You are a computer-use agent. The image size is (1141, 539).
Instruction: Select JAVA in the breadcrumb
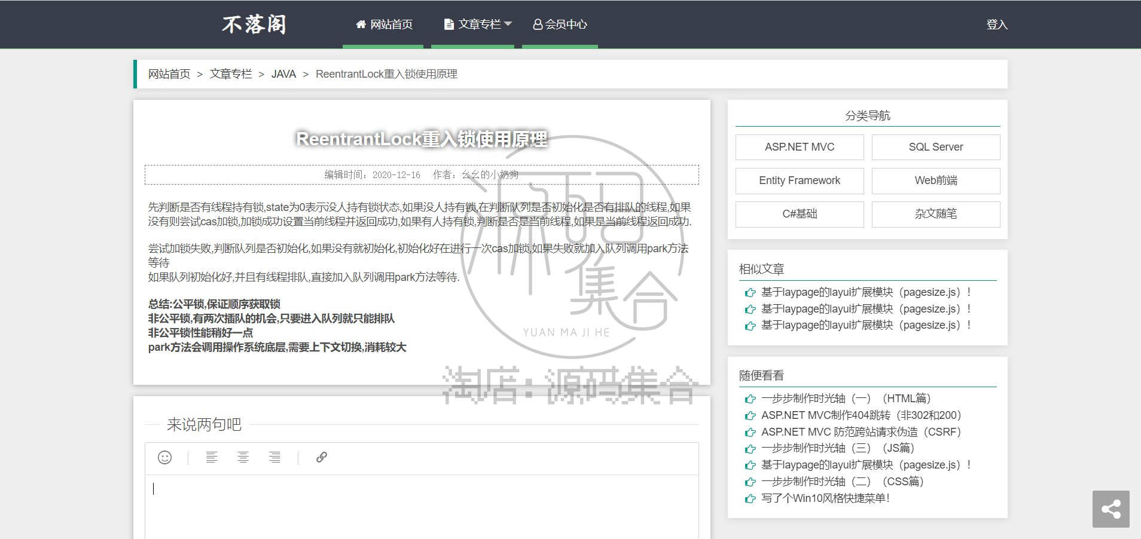click(x=283, y=74)
